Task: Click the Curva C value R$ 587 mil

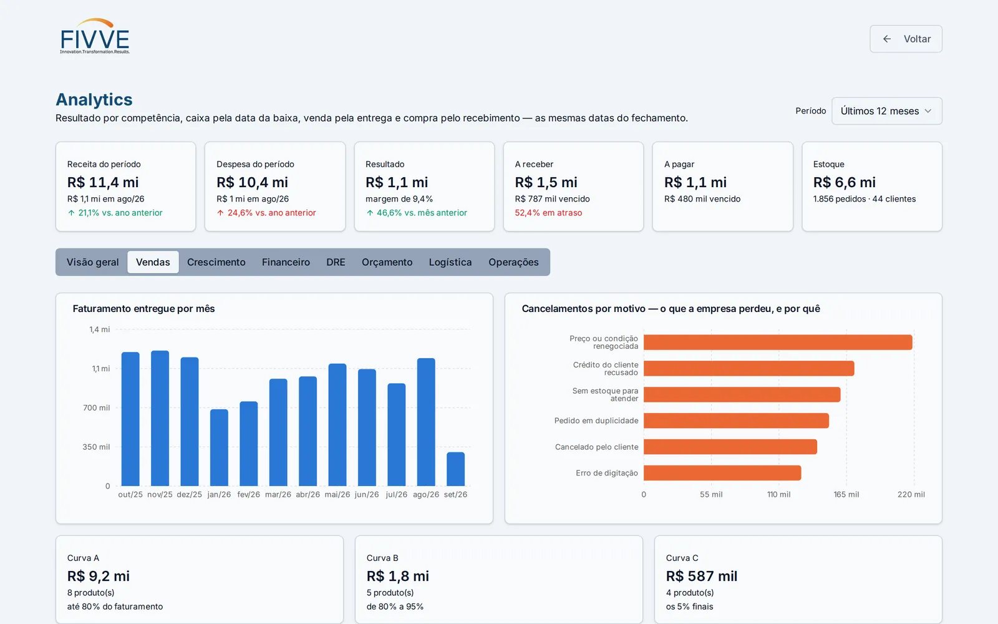Action: [702, 576]
